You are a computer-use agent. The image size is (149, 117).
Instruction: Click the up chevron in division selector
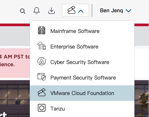click(x=81, y=11)
